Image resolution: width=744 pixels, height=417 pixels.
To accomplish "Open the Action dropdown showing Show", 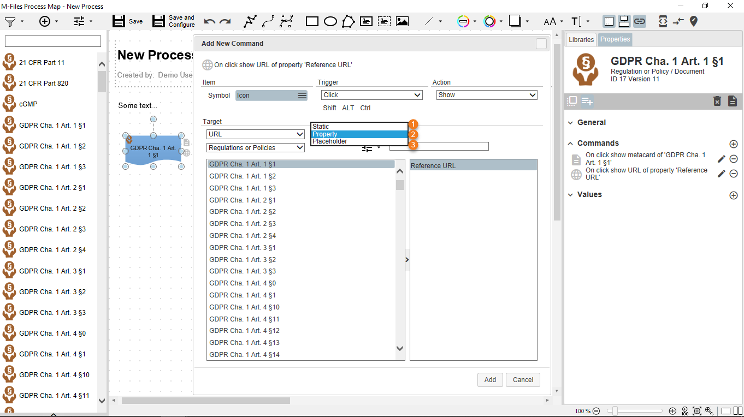I will tap(487, 95).
